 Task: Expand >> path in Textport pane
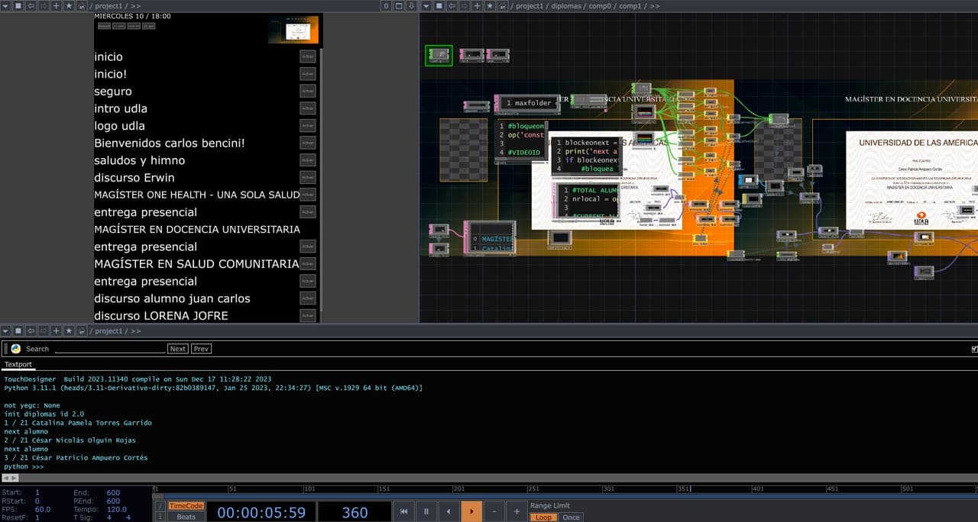point(136,331)
